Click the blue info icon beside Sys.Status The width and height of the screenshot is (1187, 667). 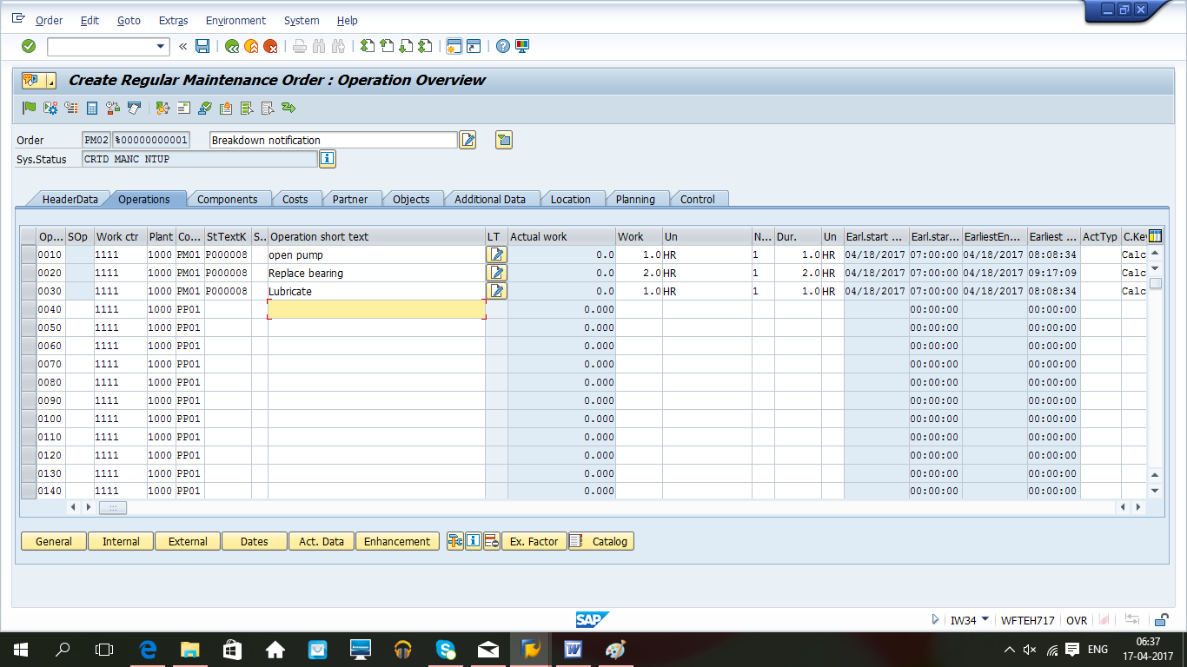(327, 159)
